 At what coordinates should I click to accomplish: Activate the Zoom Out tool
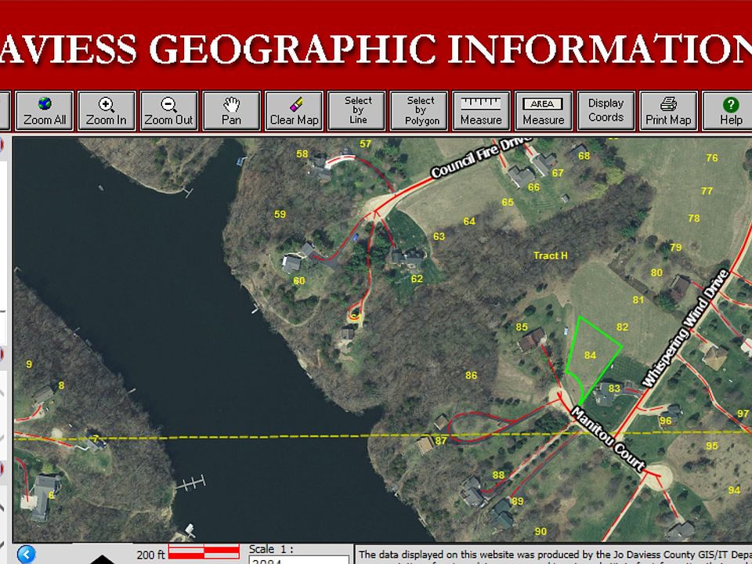[x=169, y=110]
